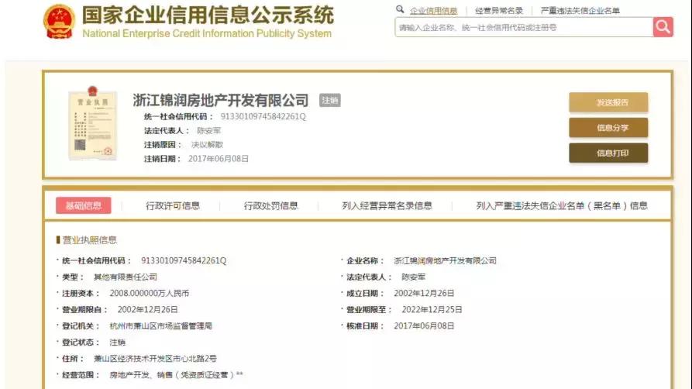Click the 注销 status badge beside company name
Screen dimensions: 692x389
329,101
